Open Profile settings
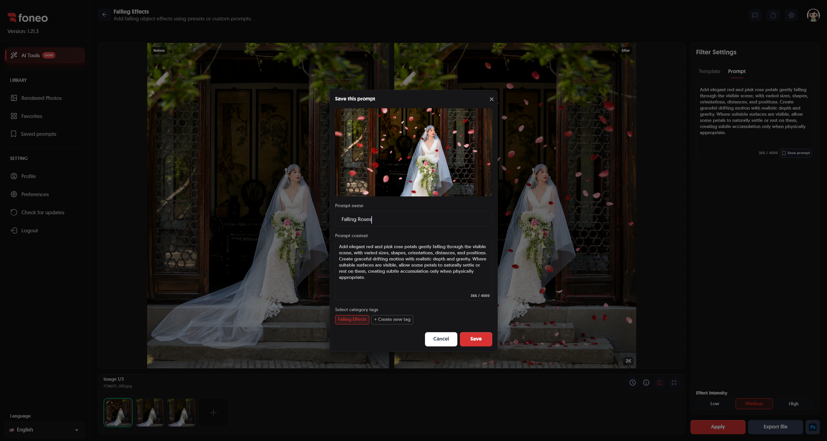This screenshot has width=827, height=441. click(x=45, y=176)
